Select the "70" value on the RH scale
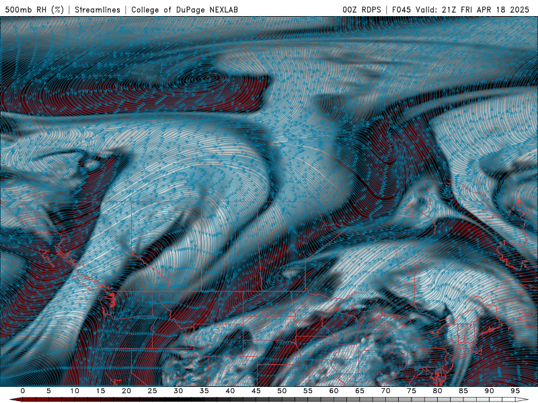The width and height of the screenshot is (538, 403). (x=385, y=391)
